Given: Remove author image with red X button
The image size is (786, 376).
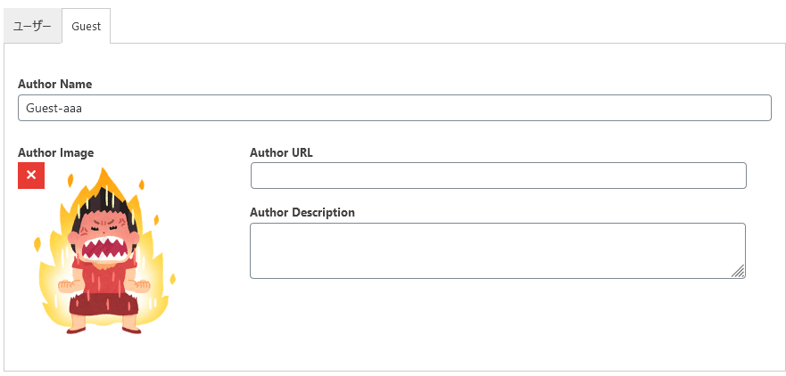Looking at the screenshot, I should click(x=31, y=176).
